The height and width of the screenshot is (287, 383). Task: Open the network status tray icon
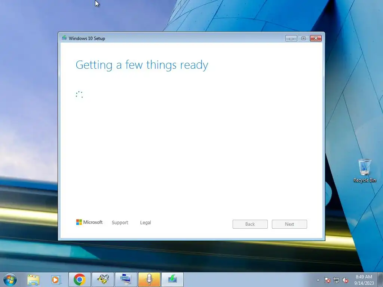[336, 280]
